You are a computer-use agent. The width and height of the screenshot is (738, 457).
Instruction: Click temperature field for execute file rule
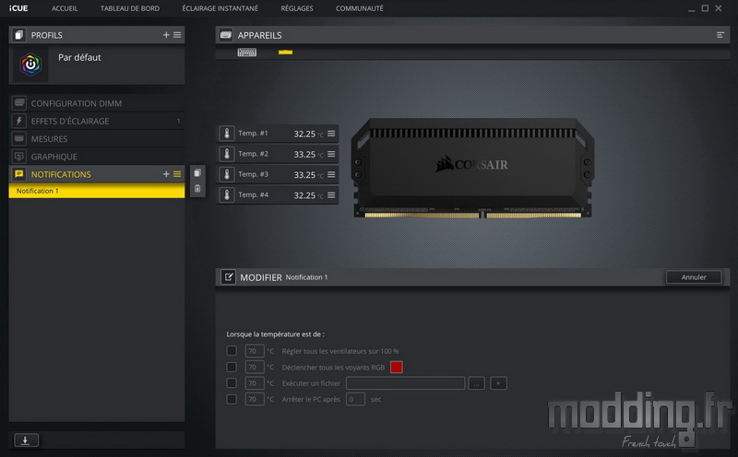pyautogui.click(x=255, y=382)
